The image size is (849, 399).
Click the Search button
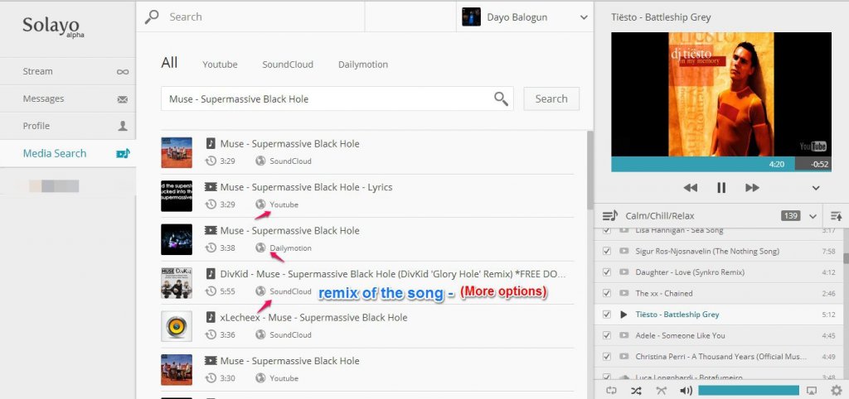coord(551,99)
